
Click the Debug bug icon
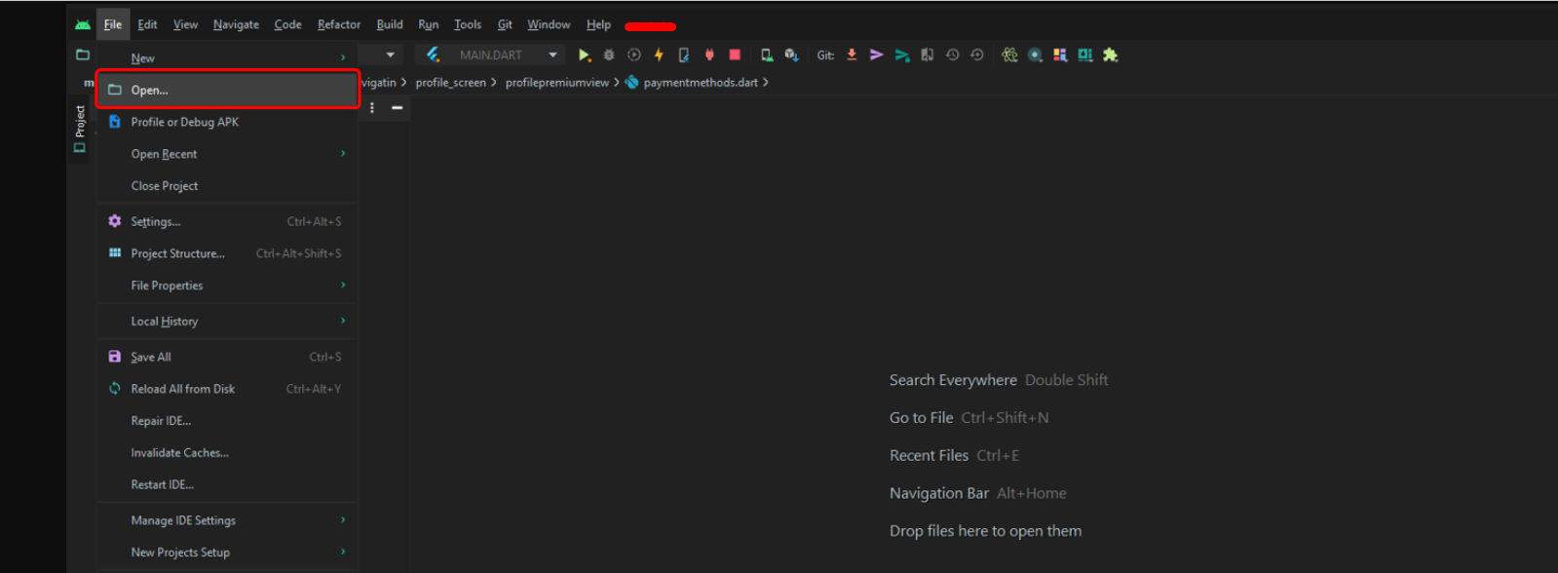[609, 56]
